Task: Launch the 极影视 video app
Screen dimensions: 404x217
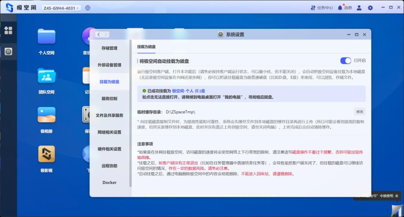Action: [46, 154]
